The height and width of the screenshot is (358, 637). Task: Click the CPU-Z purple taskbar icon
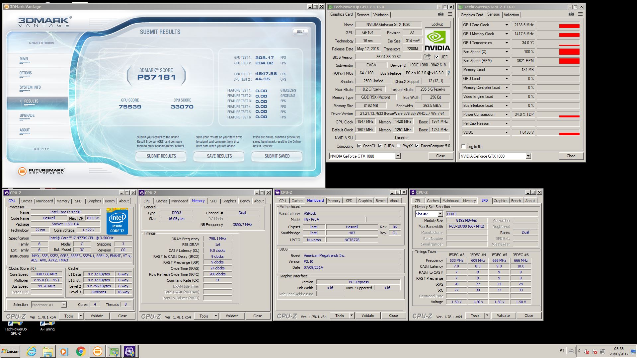[129, 351]
